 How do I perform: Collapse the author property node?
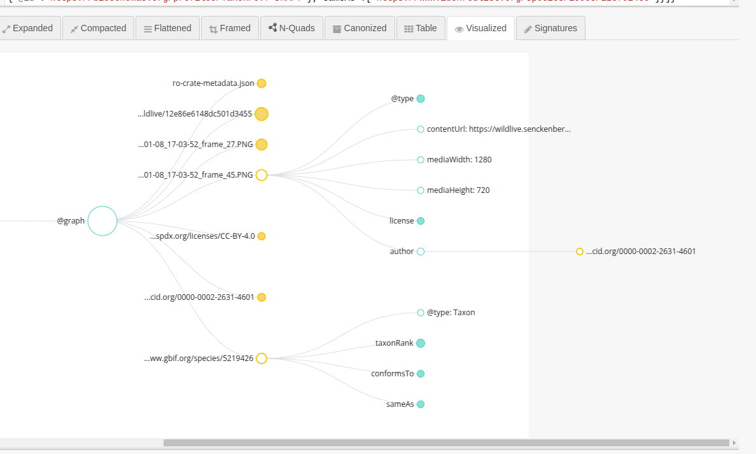pos(421,252)
